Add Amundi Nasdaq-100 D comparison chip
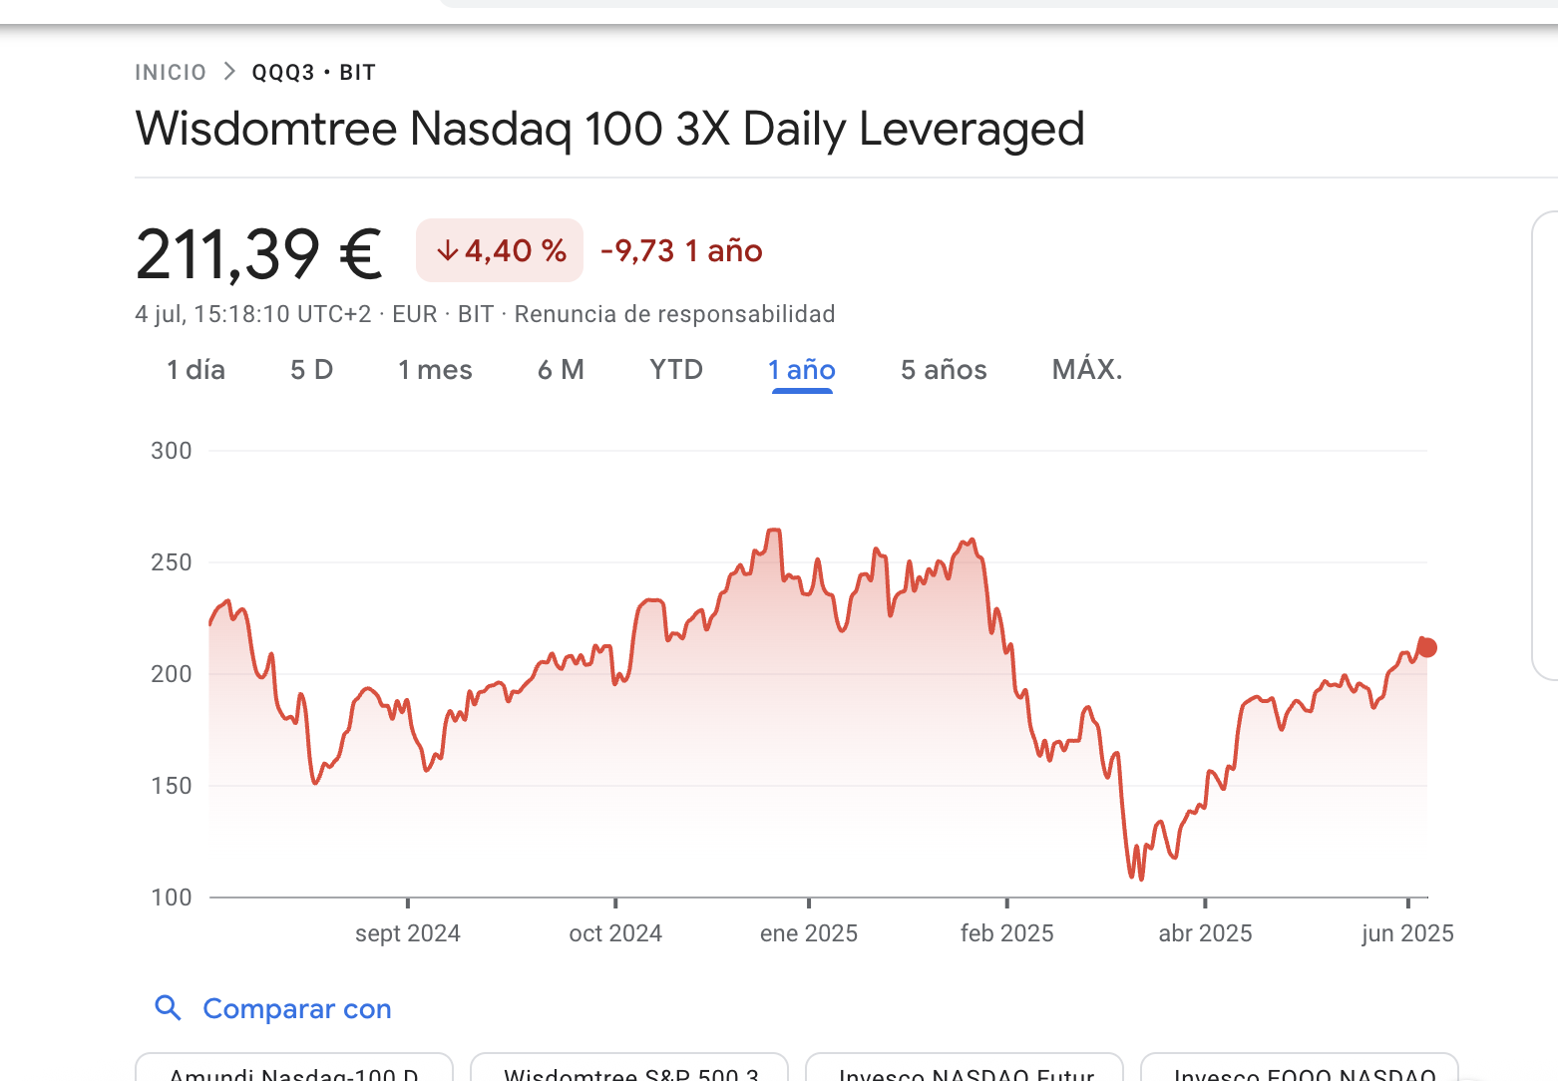The image size is (1558, 1081). (x=294, y=1068)
